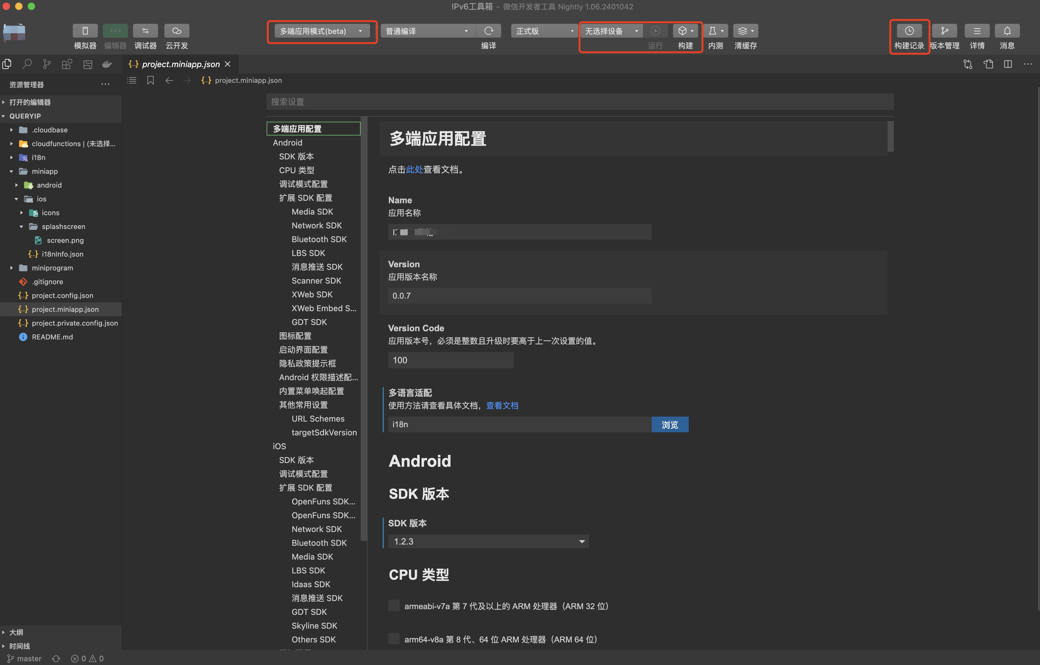
Task: Click the 此处 documentation link
Action: point(414,169)
